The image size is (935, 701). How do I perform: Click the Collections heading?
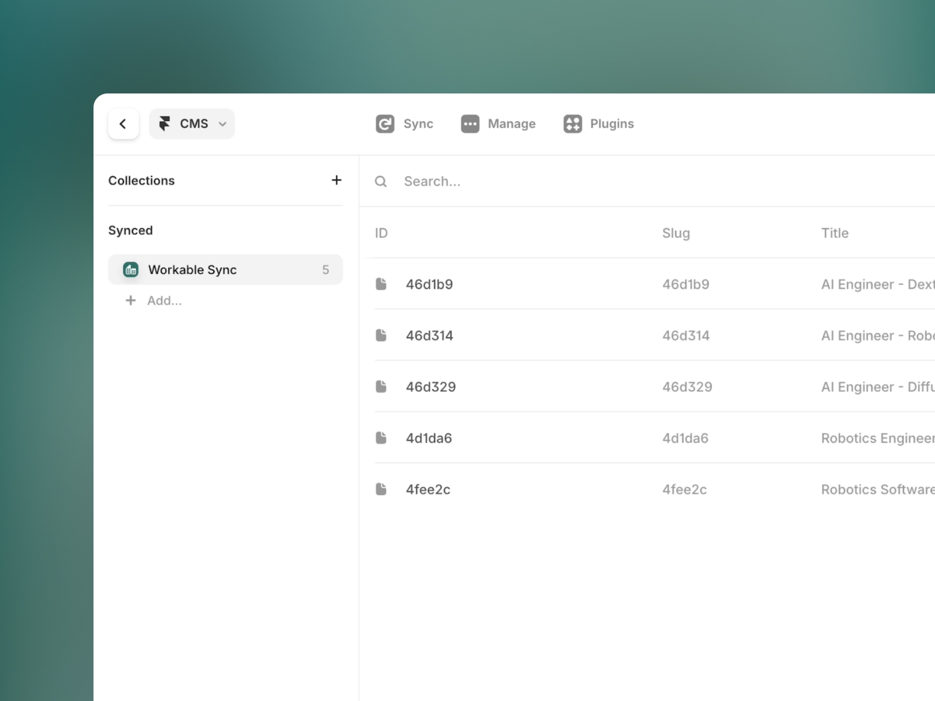[x=141, y=180]
